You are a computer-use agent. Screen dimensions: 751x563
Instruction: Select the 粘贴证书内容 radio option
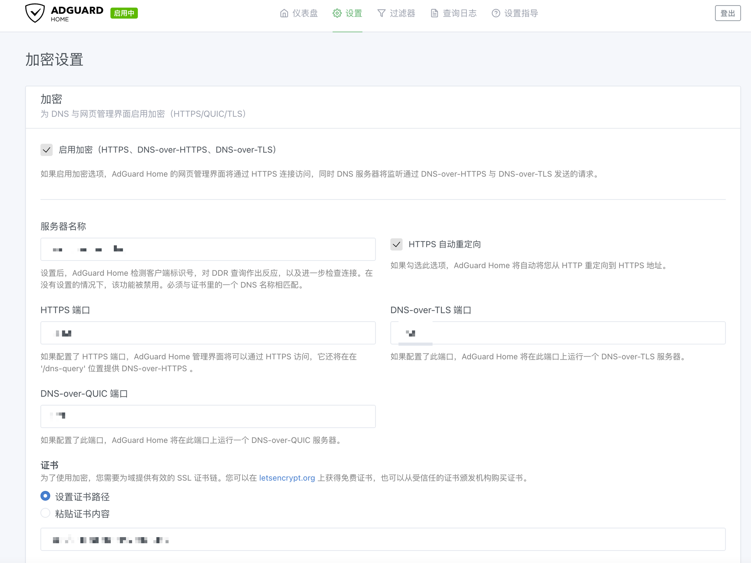(45, 513)
